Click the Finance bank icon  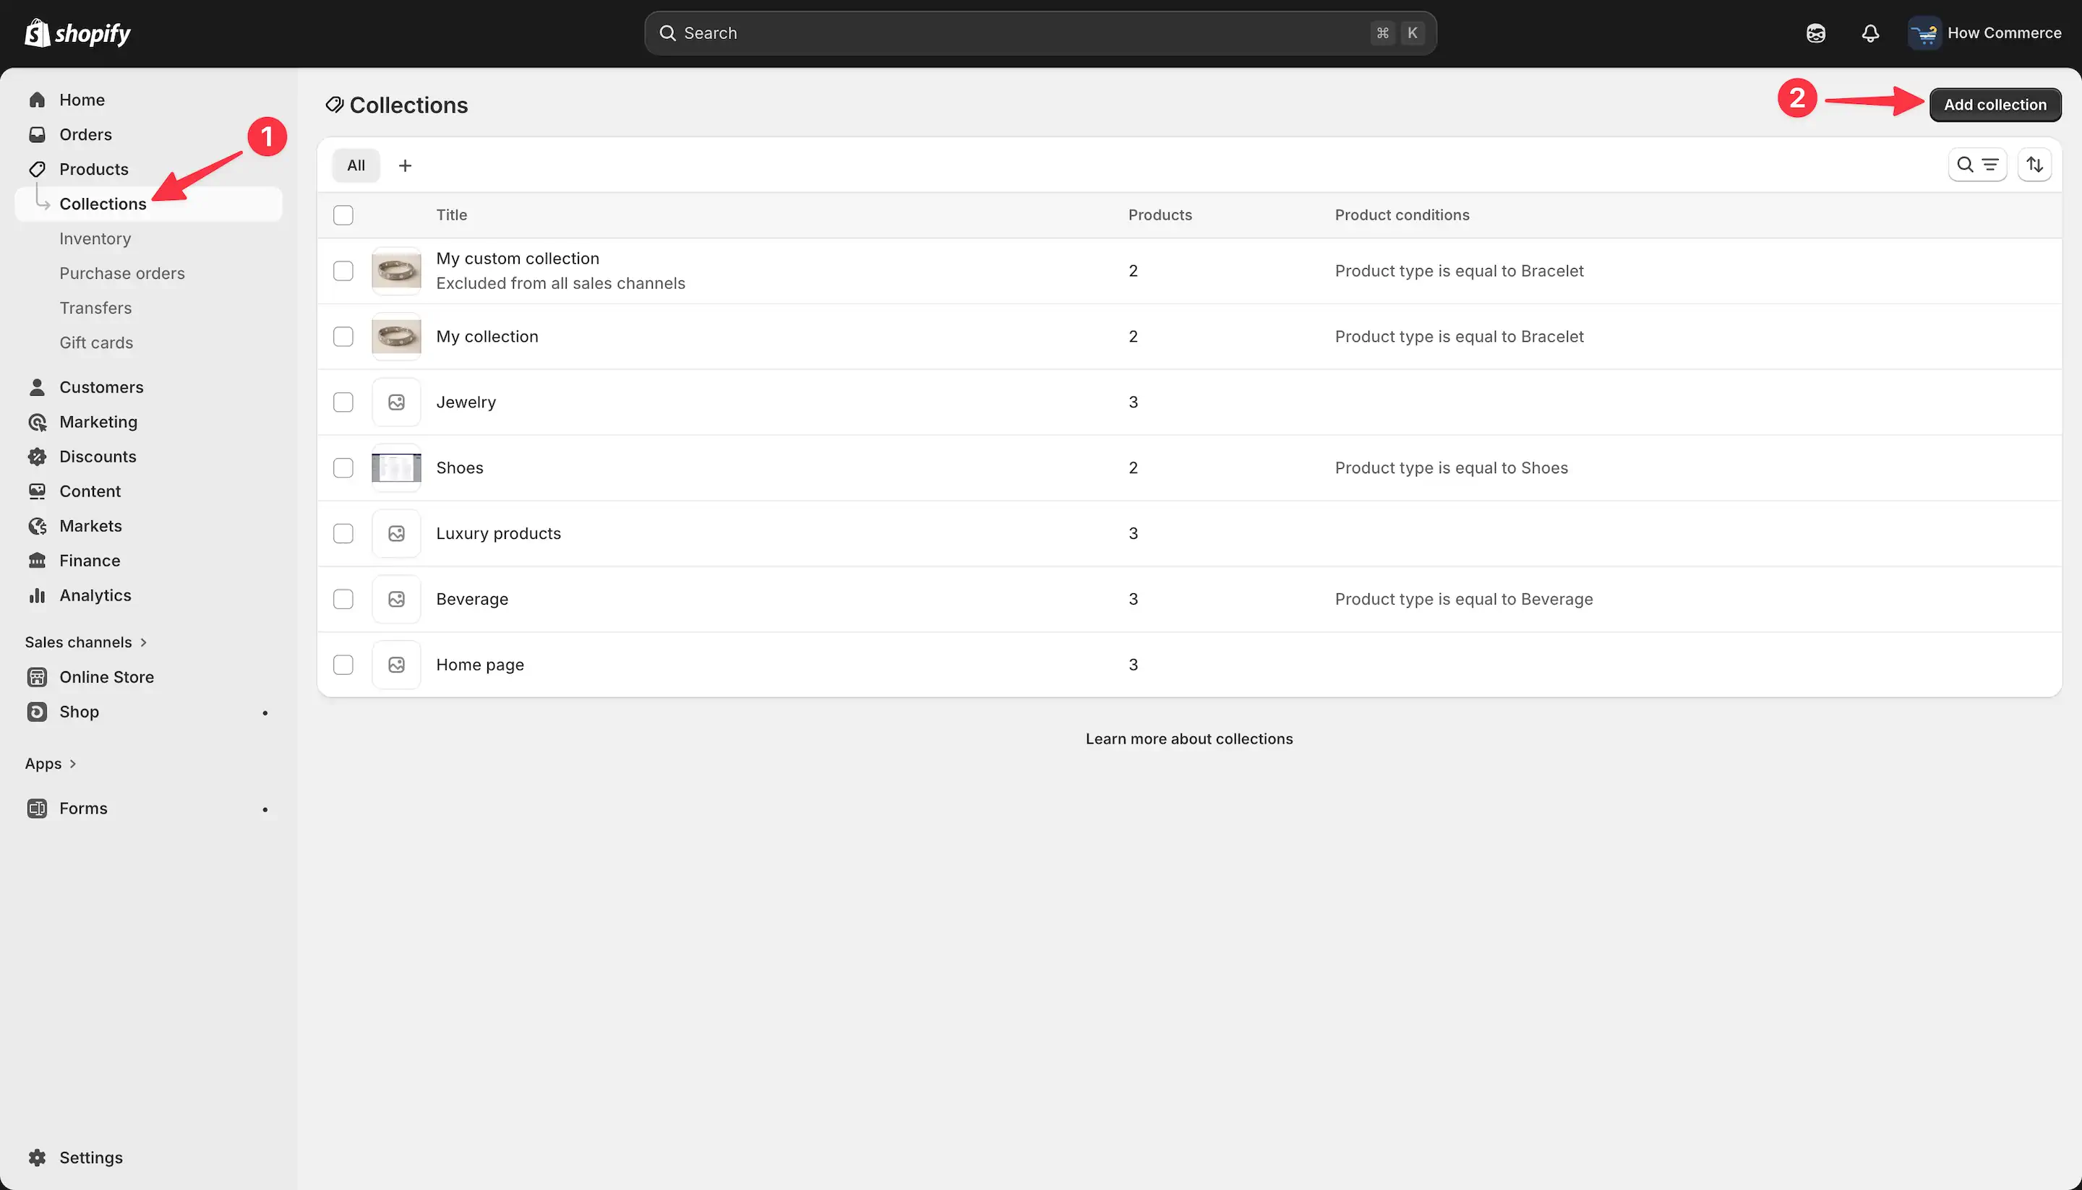point(37,561)
